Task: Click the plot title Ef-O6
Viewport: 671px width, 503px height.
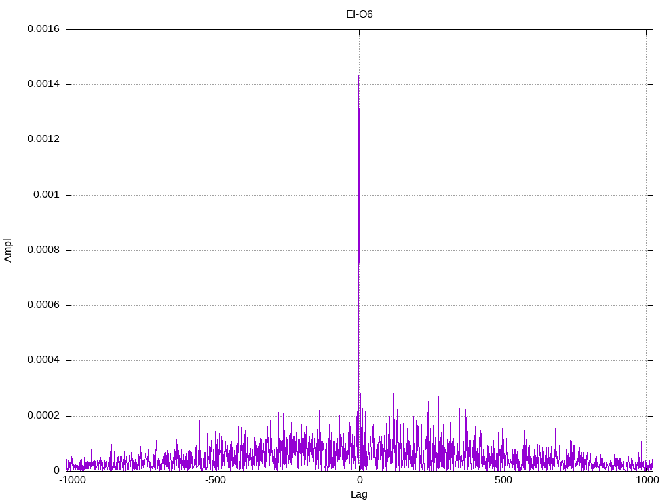Action: 359,14
